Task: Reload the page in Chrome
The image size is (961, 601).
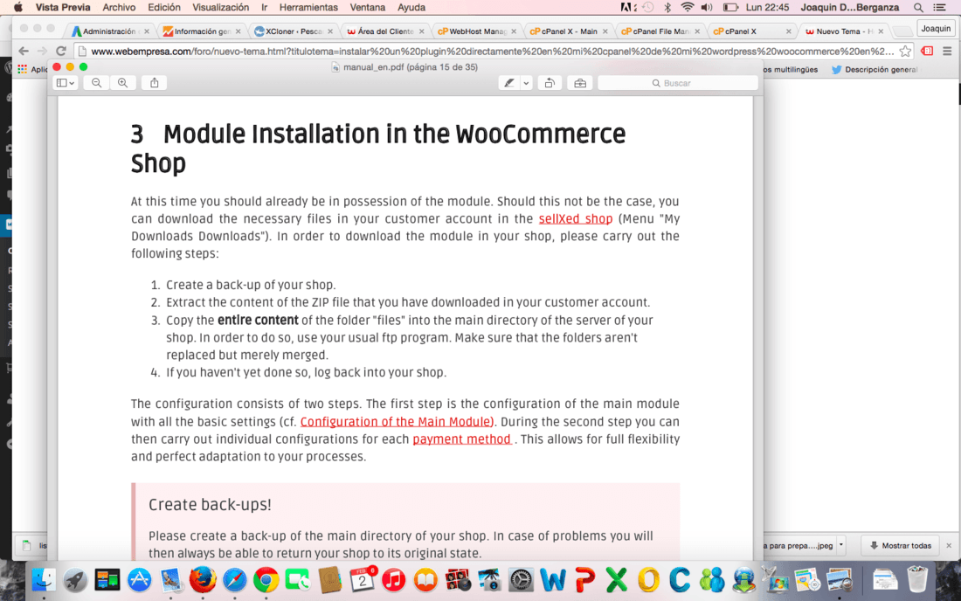Action: pyautogui.click(x=60, y=52)
